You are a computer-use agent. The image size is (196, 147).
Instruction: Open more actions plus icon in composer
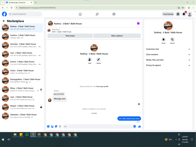(48, 126)
